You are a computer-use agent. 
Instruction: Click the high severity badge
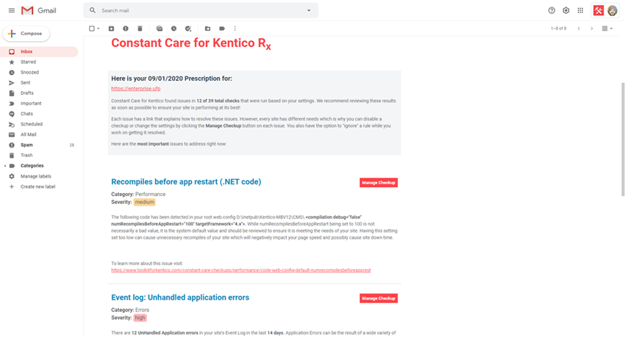[140, 318]
